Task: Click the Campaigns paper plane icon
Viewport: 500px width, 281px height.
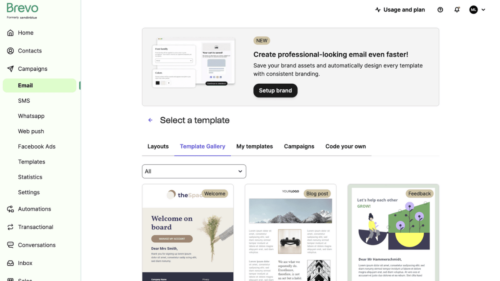Action: pyautogui.click(x=10, y=69)
